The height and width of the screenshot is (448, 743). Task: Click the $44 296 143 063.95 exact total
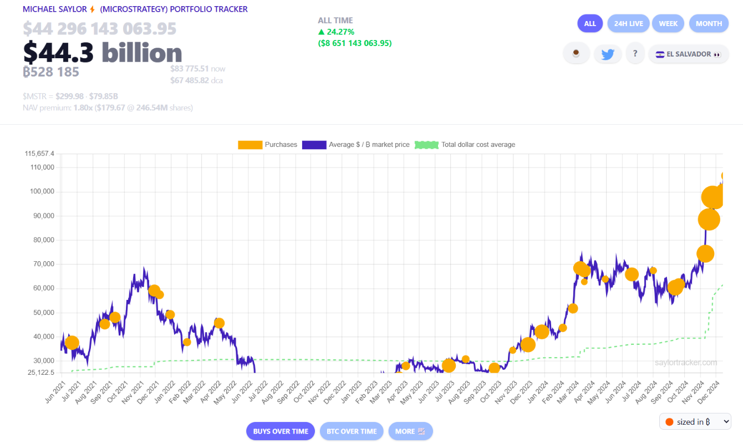(100, 28)
